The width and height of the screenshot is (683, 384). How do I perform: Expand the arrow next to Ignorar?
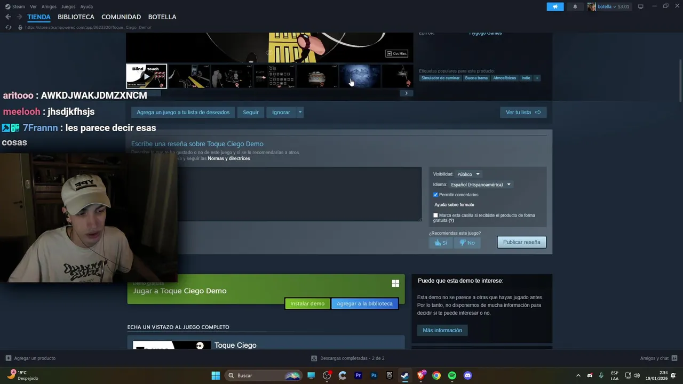coord(300,113)
